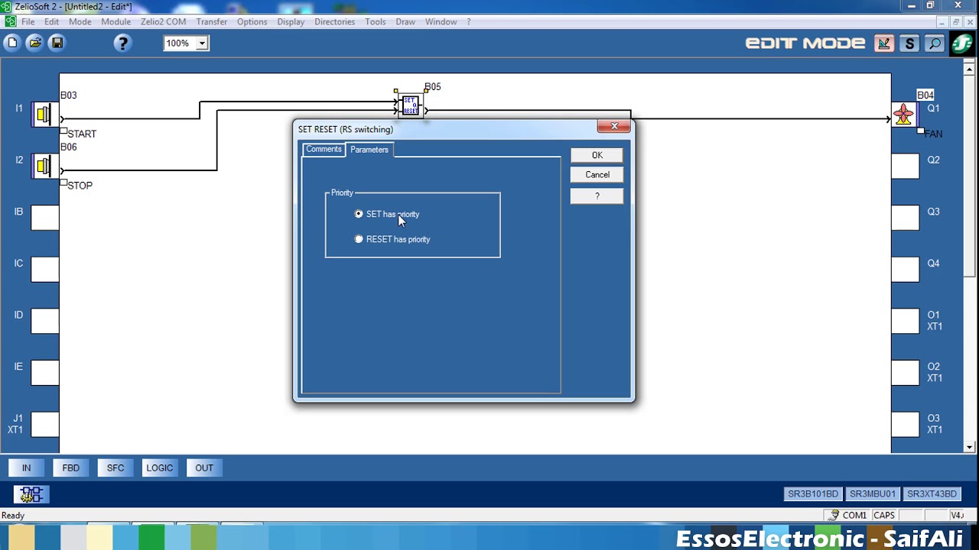This screenshot has width=979, height=550.
Task: Switch to Simulation mode S icon
Action: [x=909, y=44]
